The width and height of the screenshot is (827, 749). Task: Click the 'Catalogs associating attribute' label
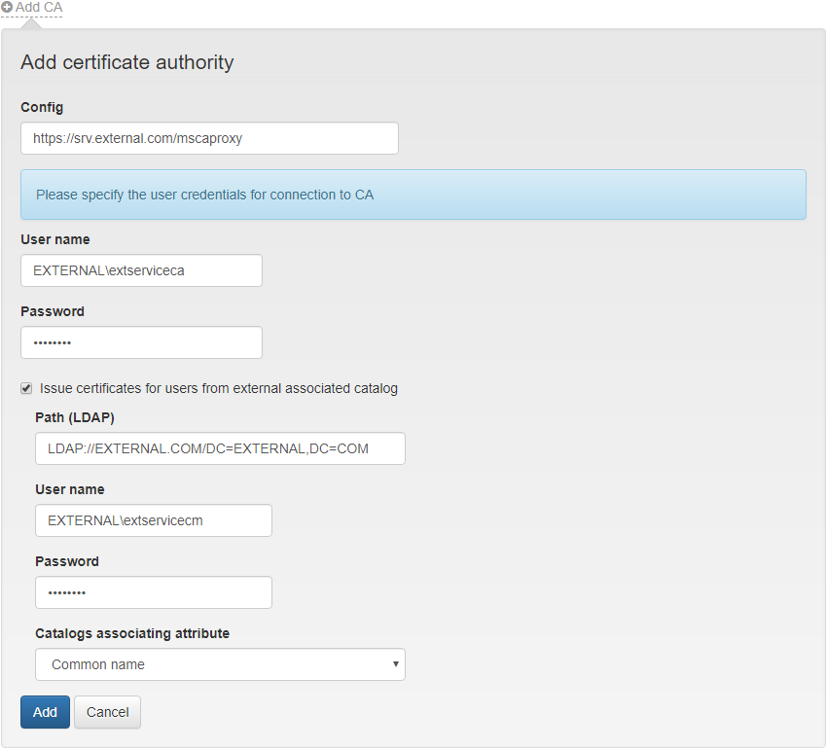click(x=132, y=633)
